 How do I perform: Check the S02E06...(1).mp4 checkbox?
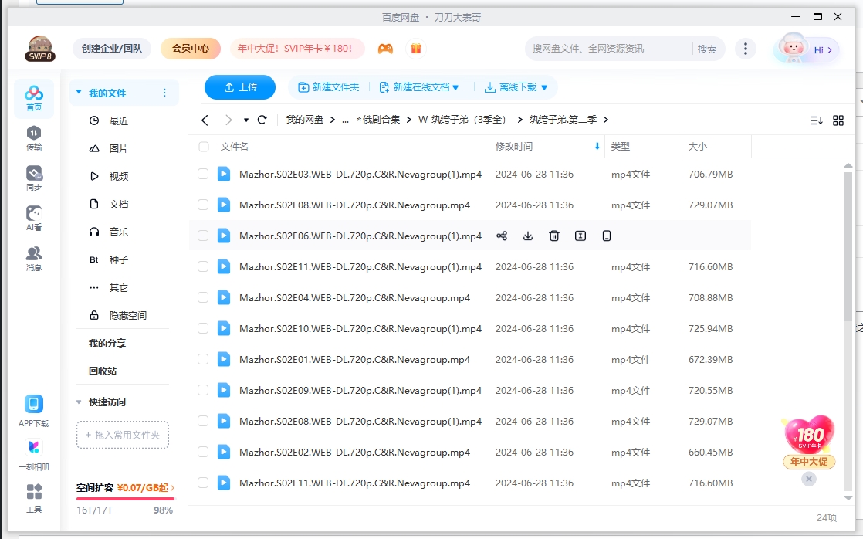[203, 236]
